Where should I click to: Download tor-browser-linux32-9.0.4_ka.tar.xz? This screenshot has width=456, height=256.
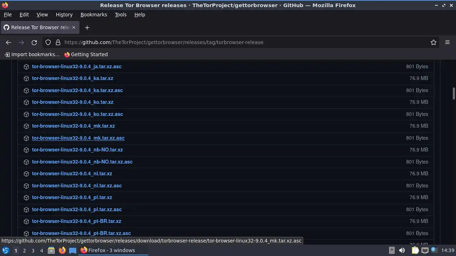click(x=73, y=78)
